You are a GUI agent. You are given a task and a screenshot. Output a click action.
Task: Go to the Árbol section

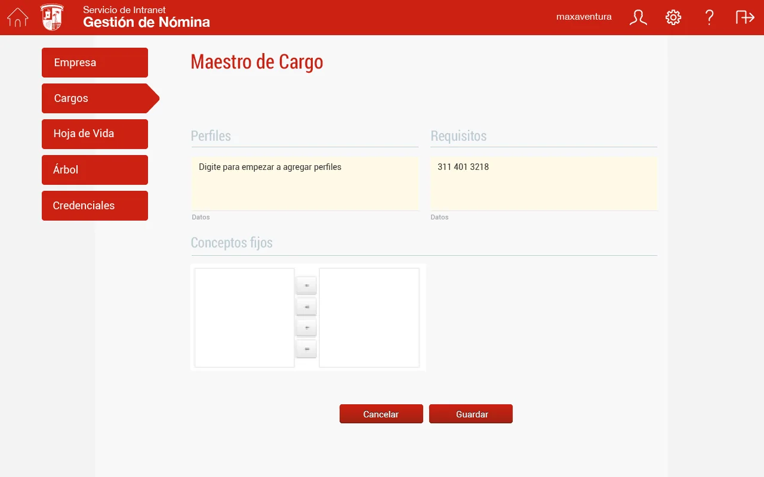coord(95,170)
